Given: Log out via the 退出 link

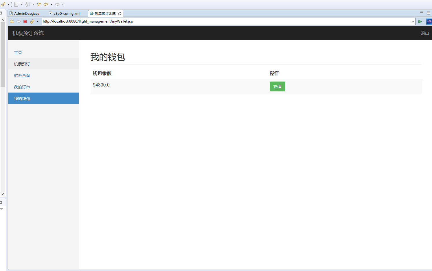Looking at the screenshot, I should 425,33.
